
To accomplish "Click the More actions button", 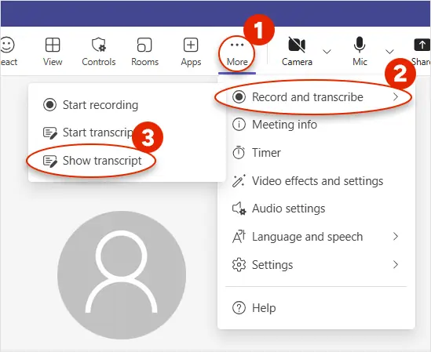I will coord(237,54).
